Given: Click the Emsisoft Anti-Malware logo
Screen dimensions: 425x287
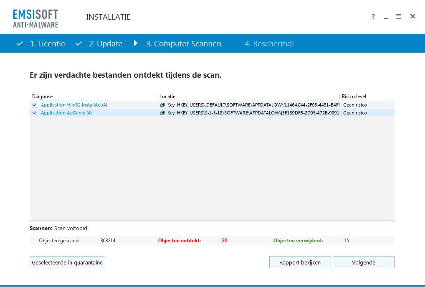Looking at the screenshot, I should [x=35, y=18].
